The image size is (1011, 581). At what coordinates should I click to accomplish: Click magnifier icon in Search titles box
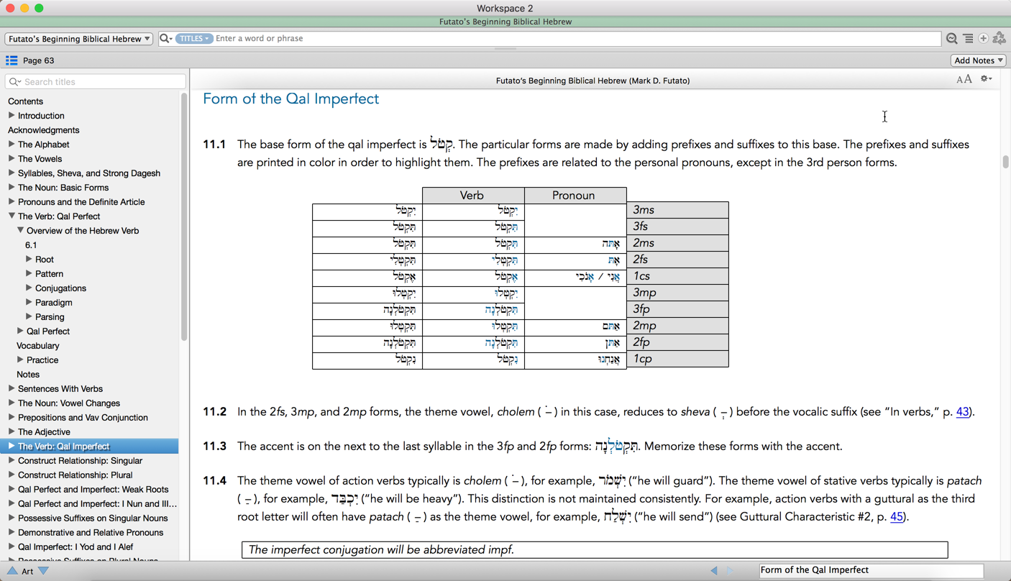click(15, 82)
